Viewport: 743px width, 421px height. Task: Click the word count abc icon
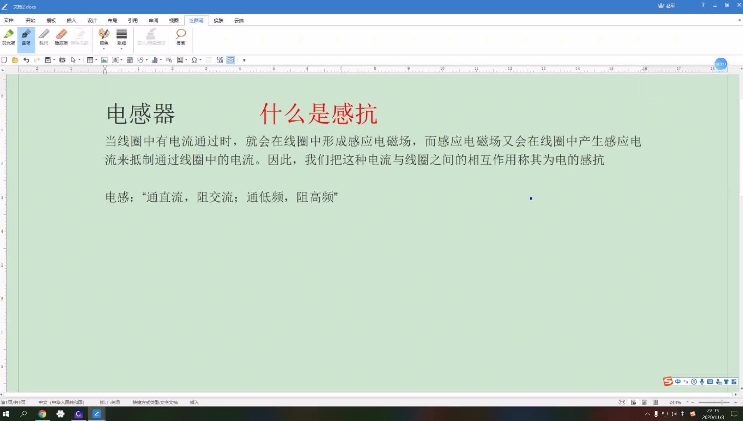[x=220, y=60]
